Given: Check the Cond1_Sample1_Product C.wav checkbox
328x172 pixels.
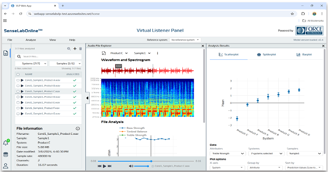Looking at the screenshot, I should 18,92.
